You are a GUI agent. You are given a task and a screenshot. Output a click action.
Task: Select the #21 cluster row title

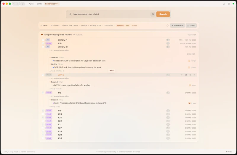(60, 124)
